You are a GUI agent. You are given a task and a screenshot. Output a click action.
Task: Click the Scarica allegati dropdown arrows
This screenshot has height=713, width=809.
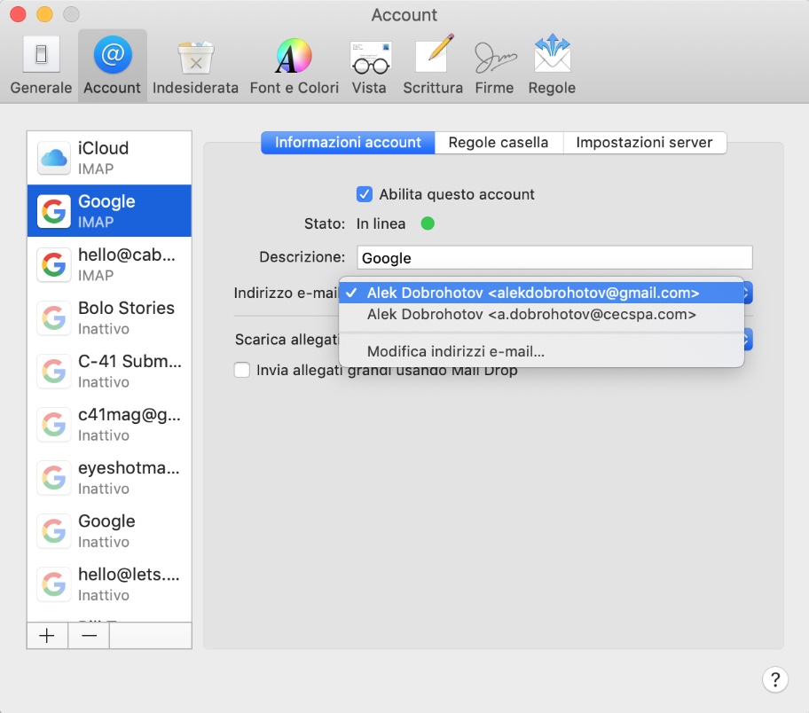(x=748, y=340)
